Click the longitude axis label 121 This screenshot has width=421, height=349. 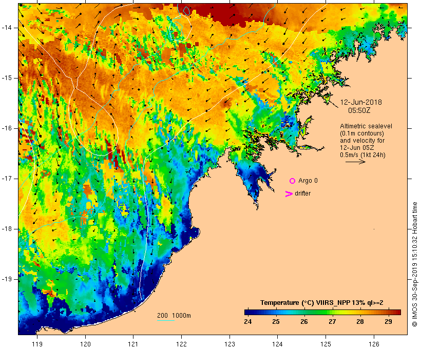(x=133, y=344)
